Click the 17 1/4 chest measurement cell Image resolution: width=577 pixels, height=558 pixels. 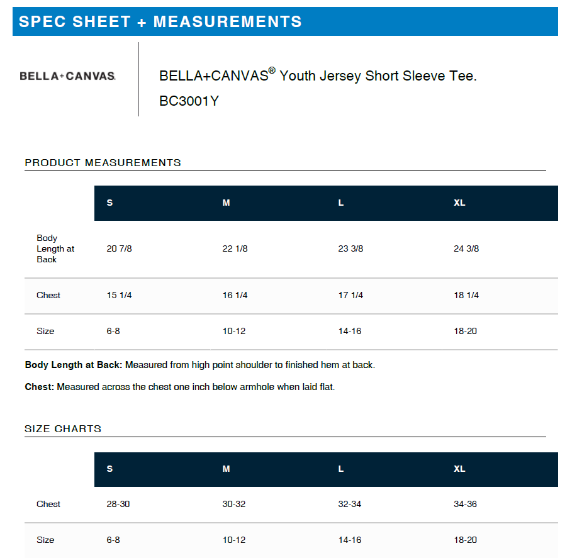pos(350,295)
